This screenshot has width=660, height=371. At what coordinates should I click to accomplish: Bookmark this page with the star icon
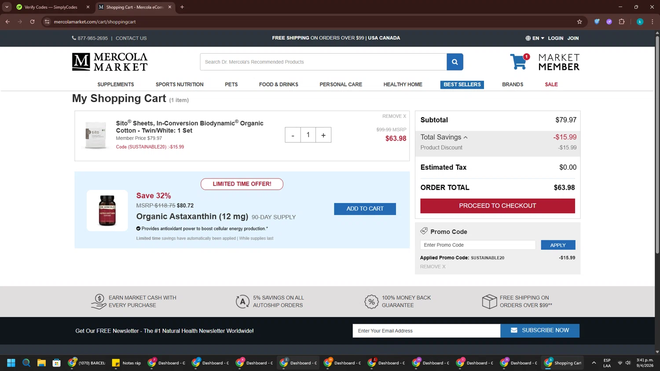579,22
